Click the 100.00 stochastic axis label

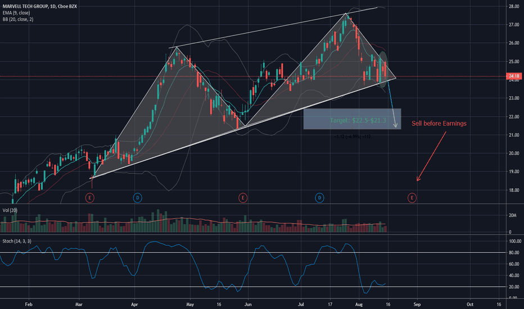(x=515, y=241)
